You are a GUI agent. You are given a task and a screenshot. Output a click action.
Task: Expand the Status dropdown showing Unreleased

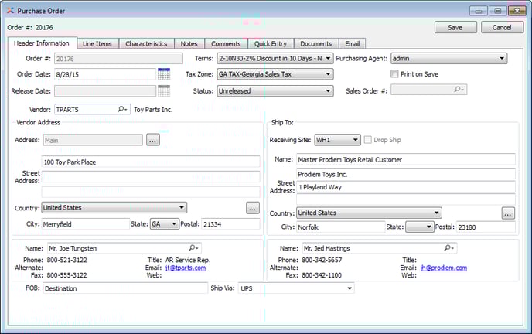[x=328, y=90]
